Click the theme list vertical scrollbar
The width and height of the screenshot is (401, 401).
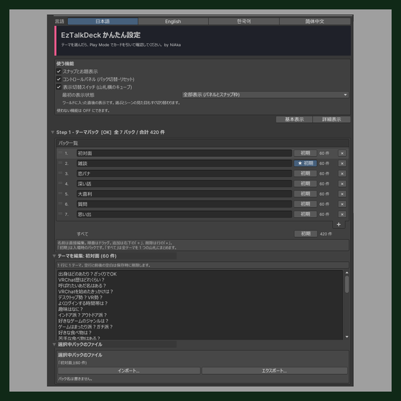(347, 284)
